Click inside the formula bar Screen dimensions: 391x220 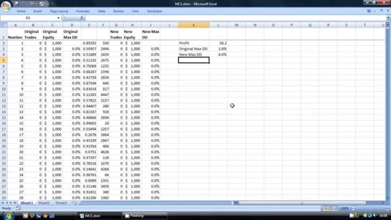click(x=235, y=18)
